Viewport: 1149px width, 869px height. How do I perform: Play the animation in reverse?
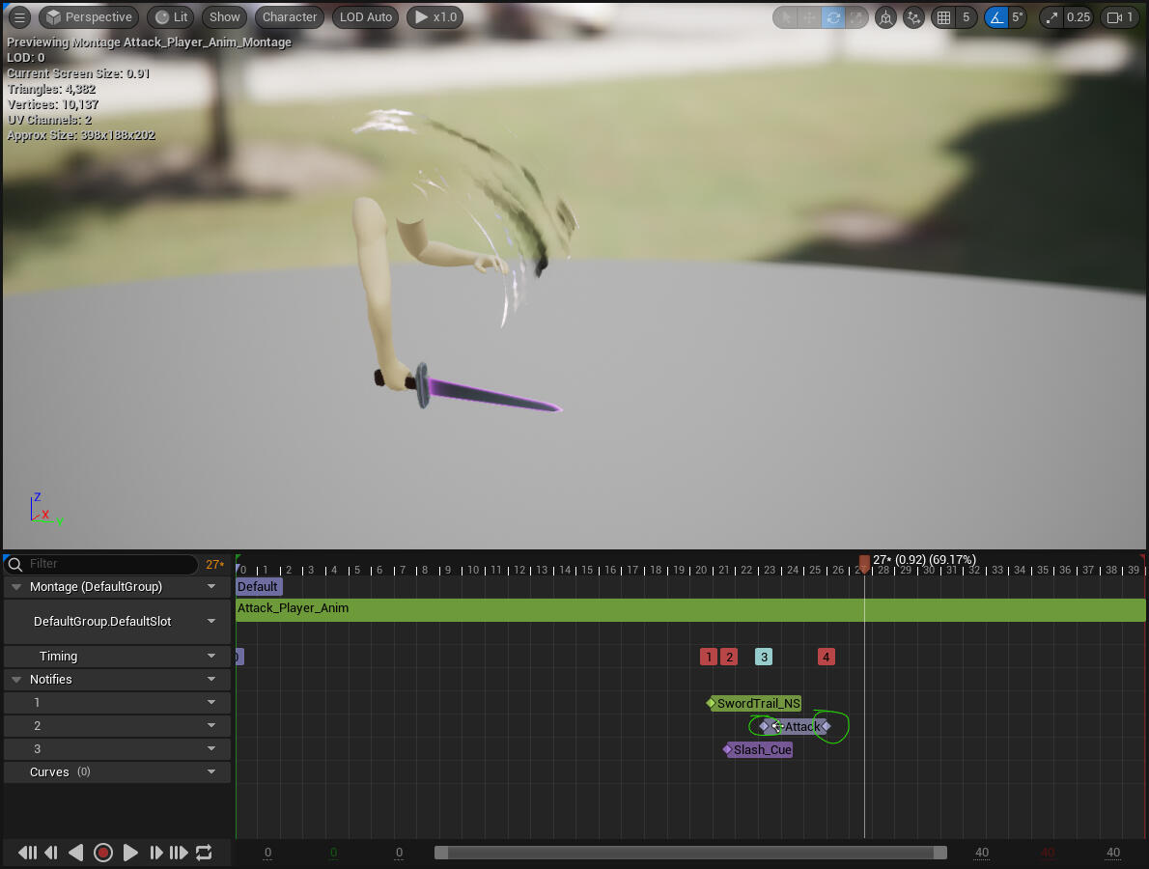point(75,853)
